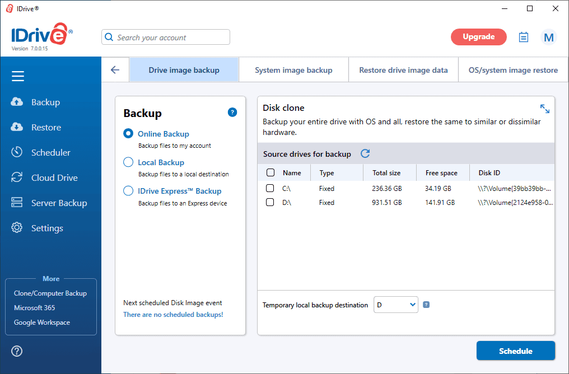
Task: Switch to System image backup tab
Action: [293, 70]
